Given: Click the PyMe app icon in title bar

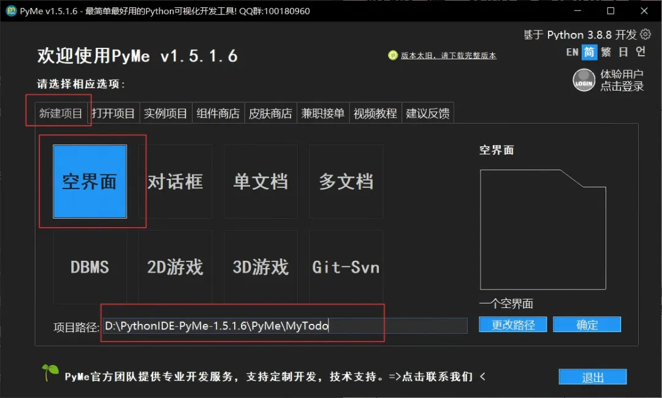Looking at the screenshot, I should 11,11.
